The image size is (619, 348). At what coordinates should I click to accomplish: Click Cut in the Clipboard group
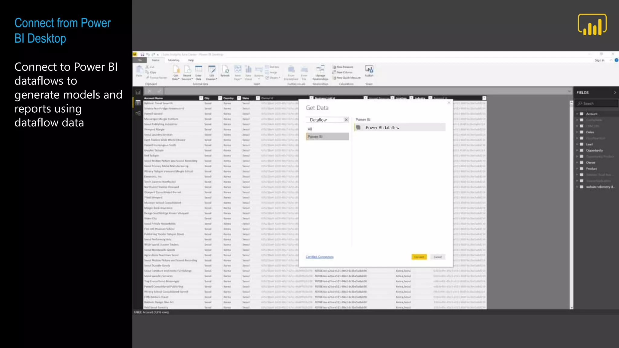150,67
